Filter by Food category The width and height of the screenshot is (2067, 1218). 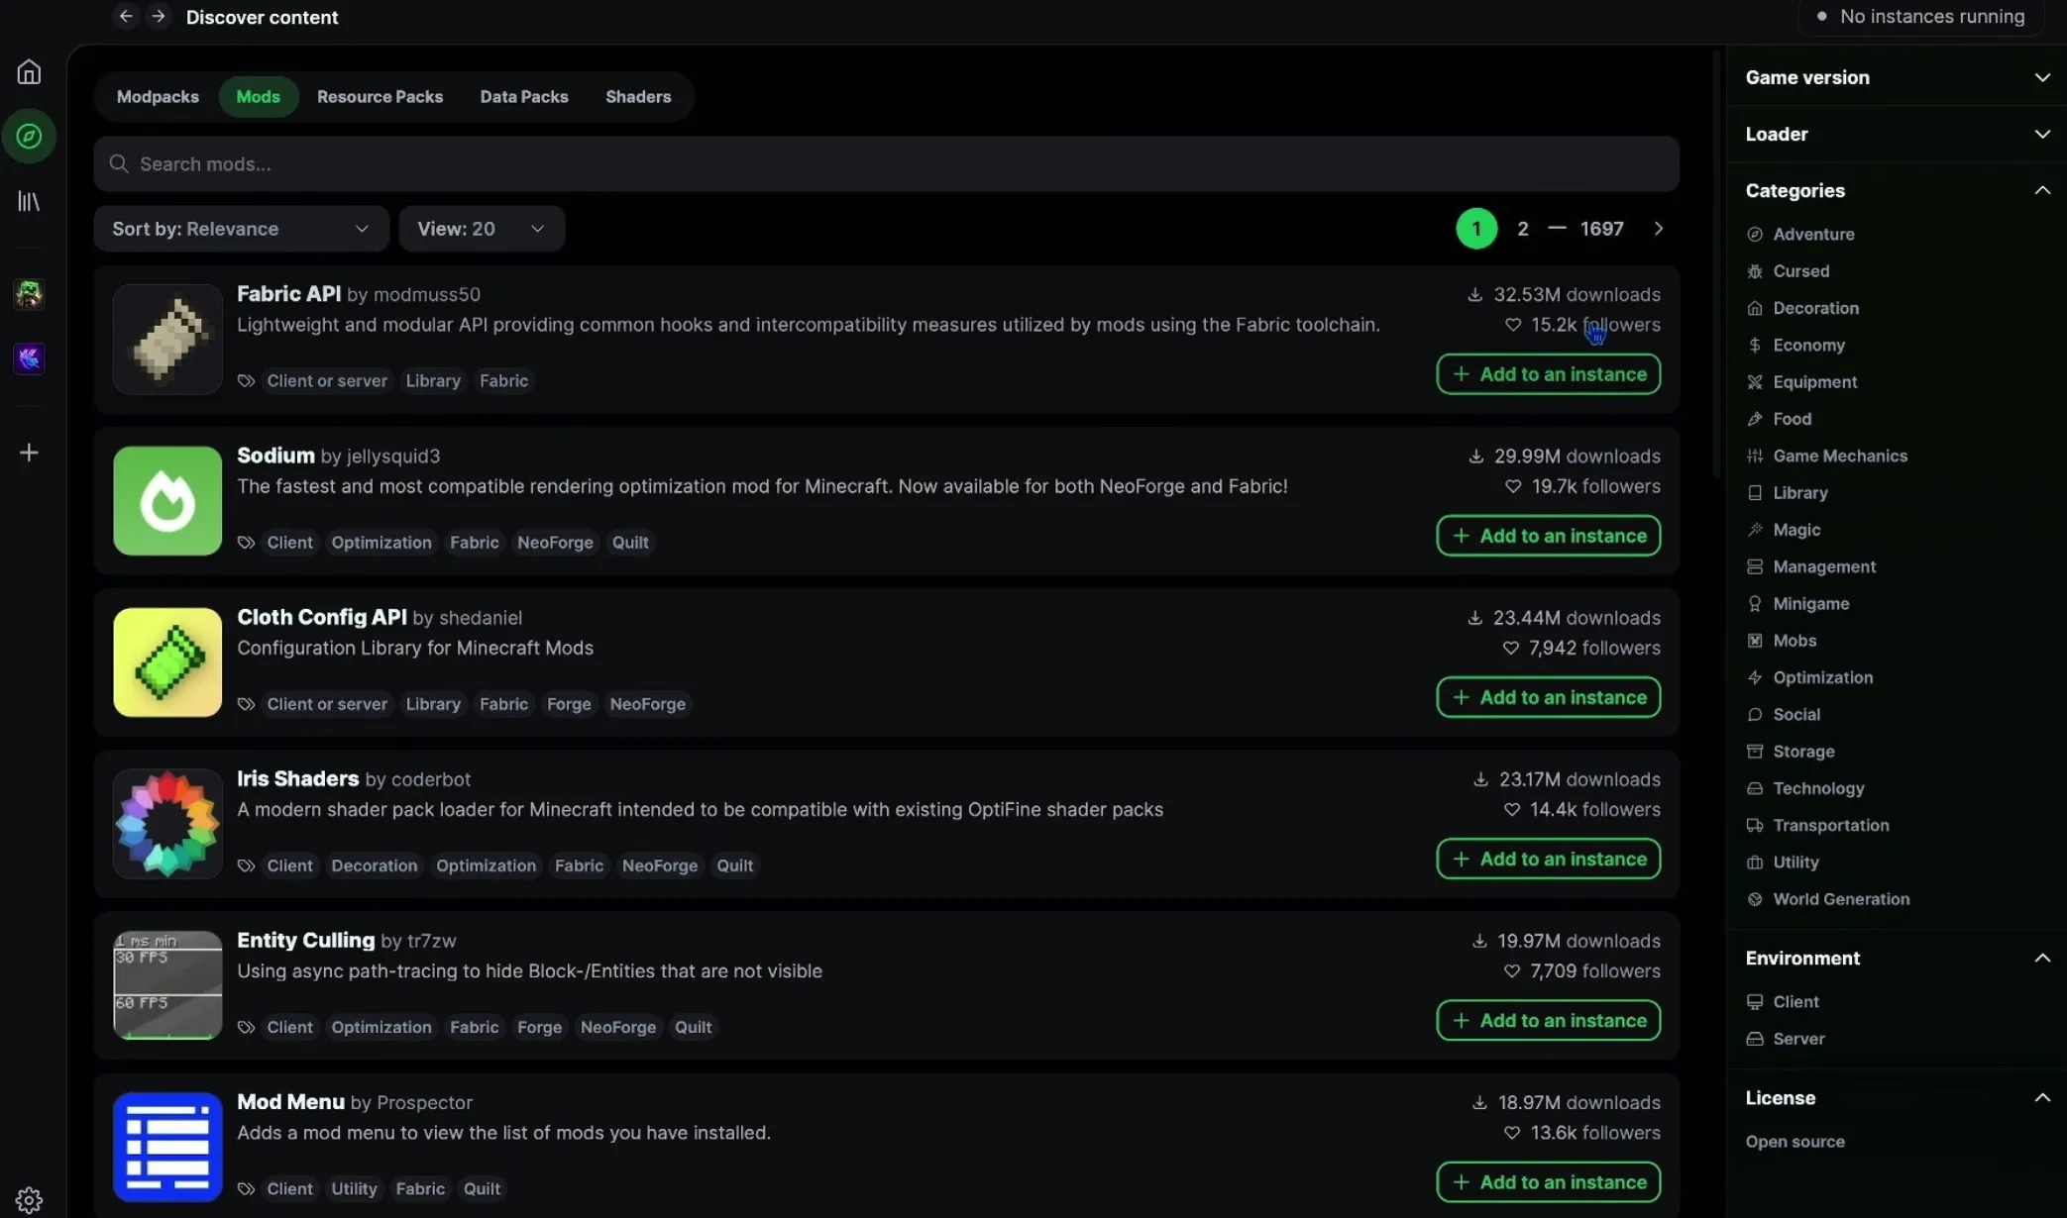[x=1780, y=419]
